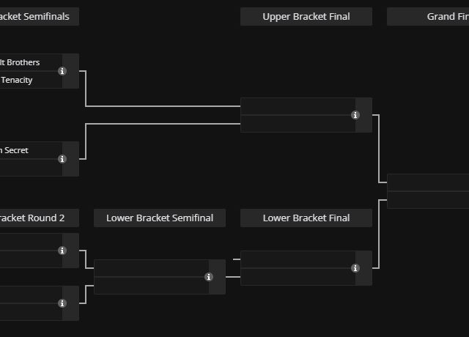469x337 pixels.
Task: Info icon of first Lower Bracket Round 2 match
Action: 62,251
